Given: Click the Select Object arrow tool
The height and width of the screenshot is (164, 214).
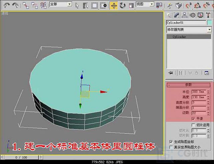Looking at the screenshot, I should [x=77, y=5].
